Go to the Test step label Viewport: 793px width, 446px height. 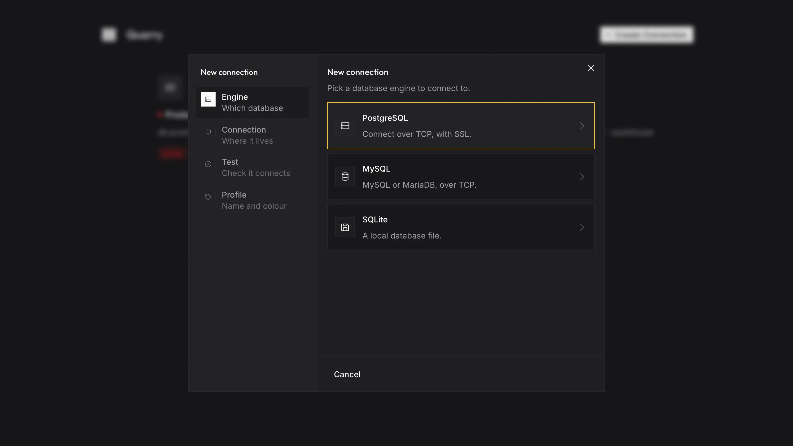230,162
